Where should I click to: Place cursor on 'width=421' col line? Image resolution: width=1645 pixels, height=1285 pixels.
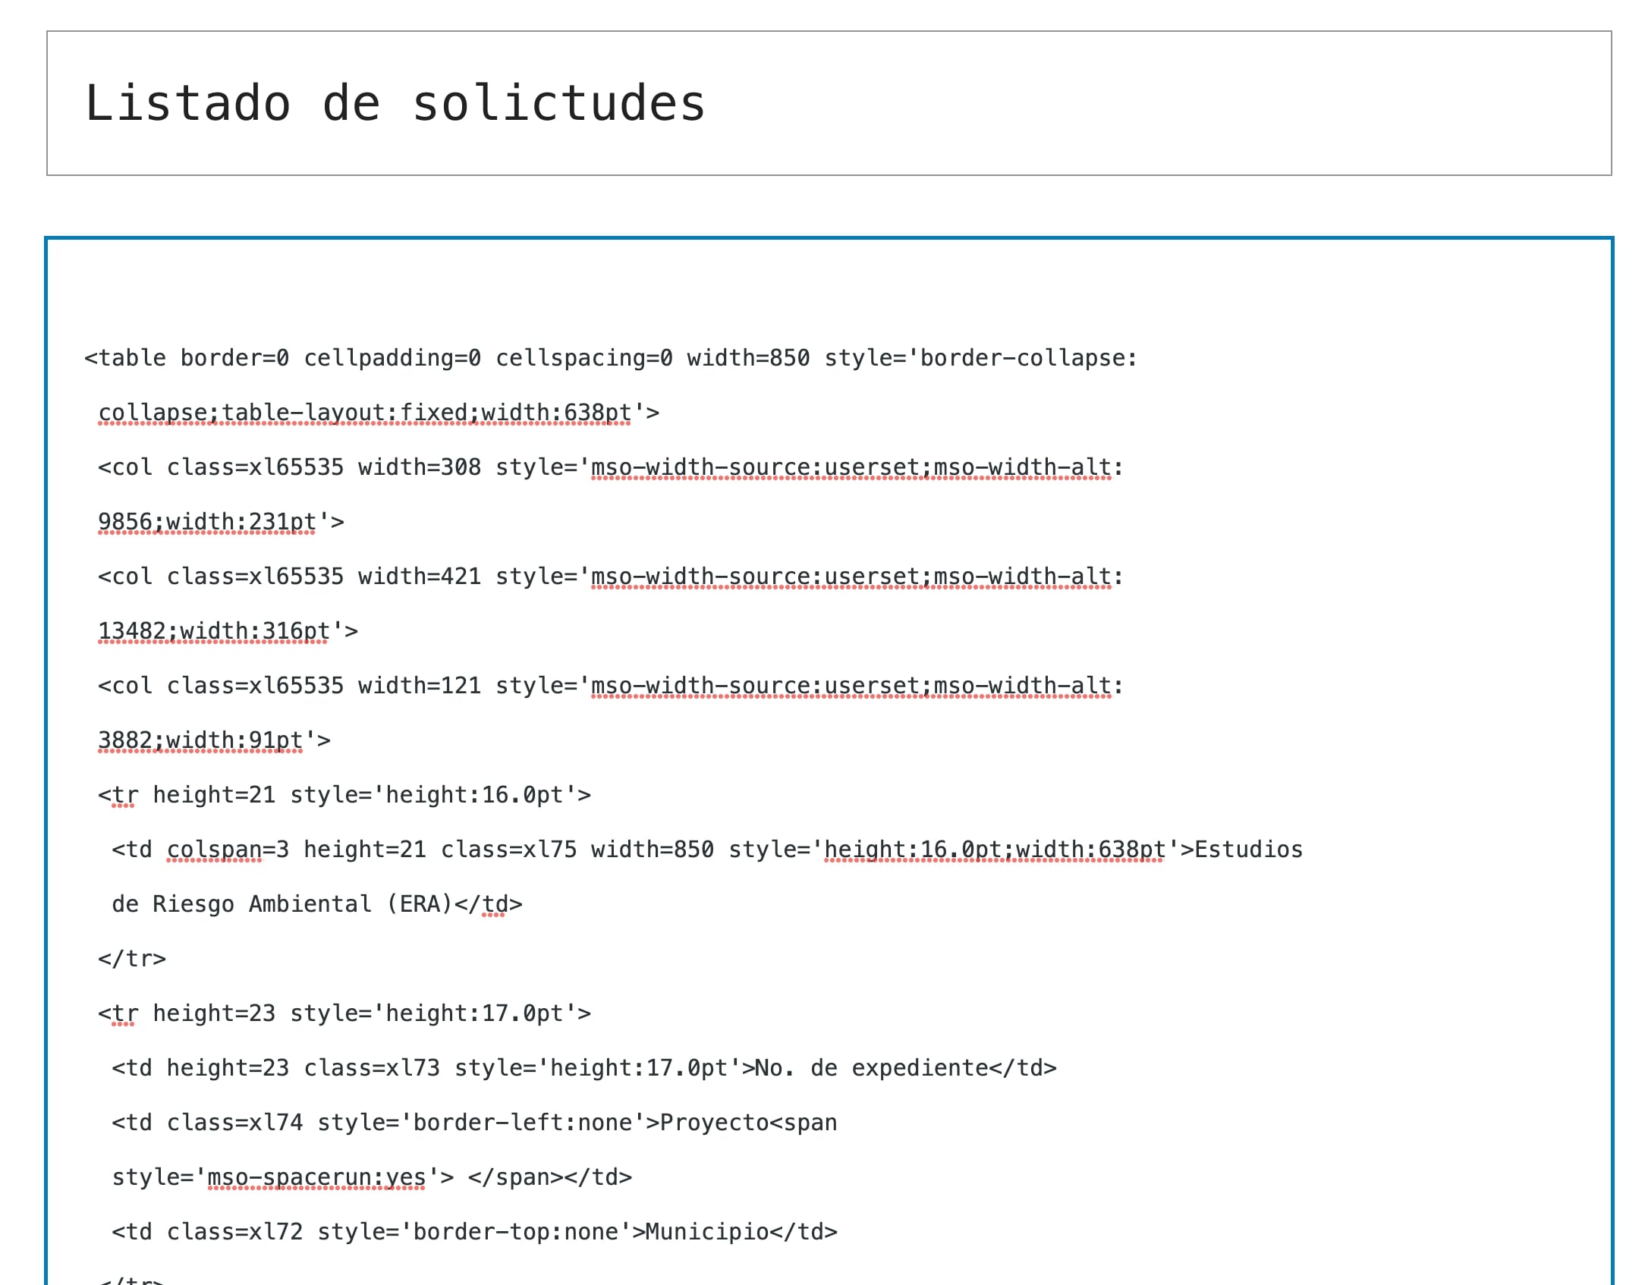[611, 577]
